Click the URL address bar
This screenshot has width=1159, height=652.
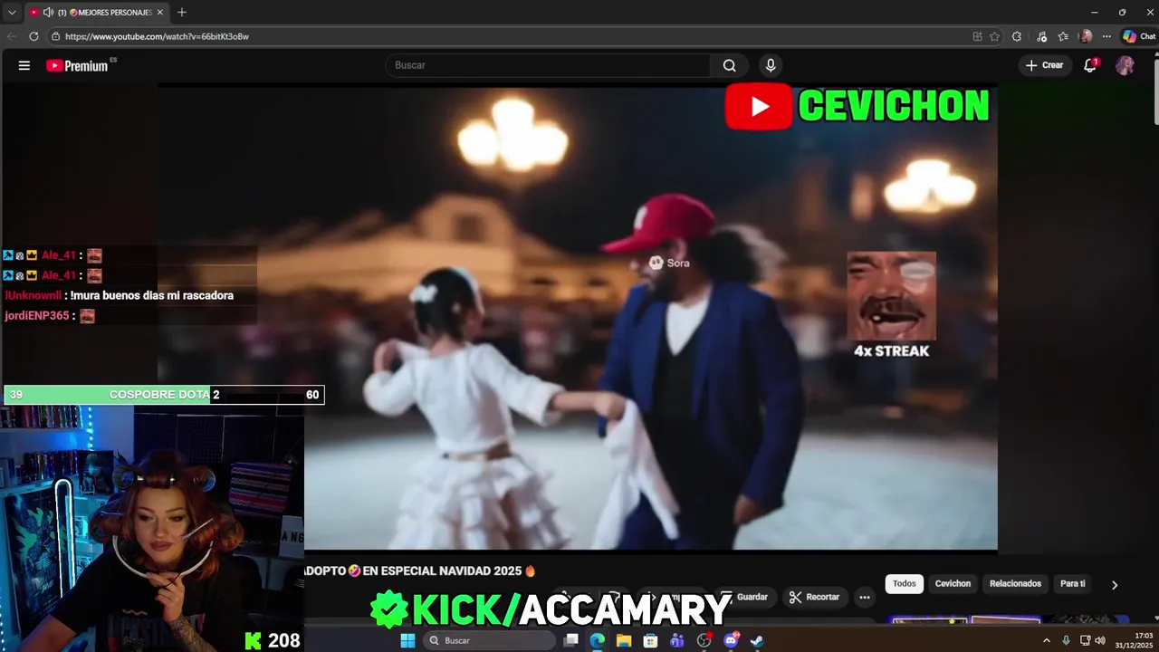pos(507,36)
